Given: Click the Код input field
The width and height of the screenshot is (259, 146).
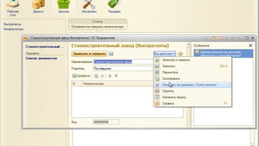Looking at the screenshot, I should click(106, 122).
